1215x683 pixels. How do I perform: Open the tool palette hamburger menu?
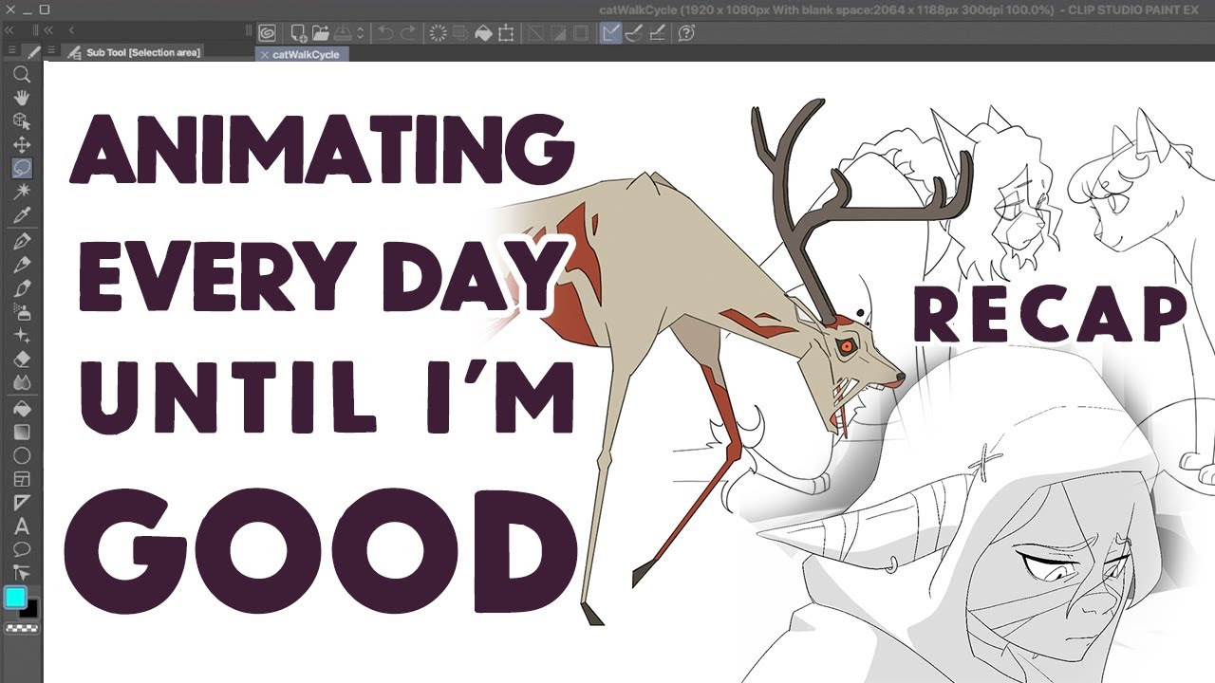click(11, 50)
